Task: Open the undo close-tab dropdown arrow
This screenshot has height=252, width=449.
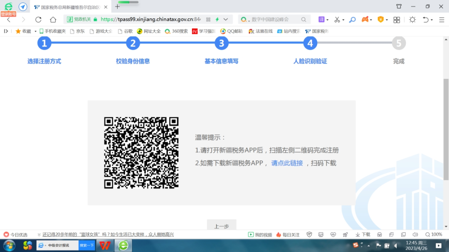Action: coord(432,19)
